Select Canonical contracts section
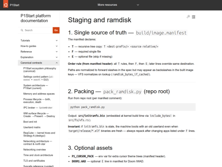 (31, 63)
